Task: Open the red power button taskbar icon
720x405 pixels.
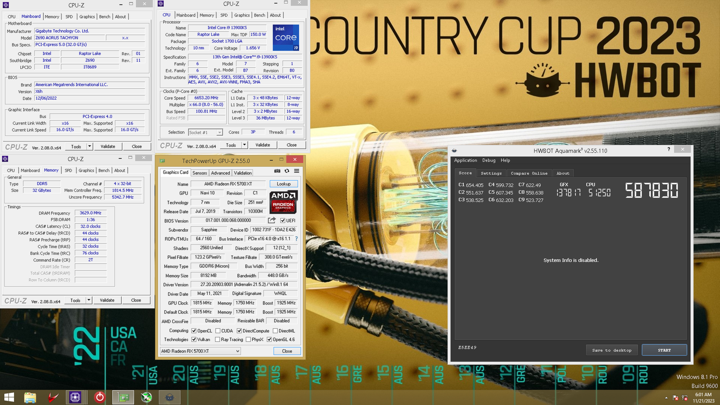Action: 100,397
